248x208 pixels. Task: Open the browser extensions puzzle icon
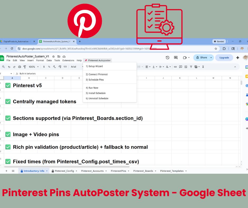click(224, 49)
